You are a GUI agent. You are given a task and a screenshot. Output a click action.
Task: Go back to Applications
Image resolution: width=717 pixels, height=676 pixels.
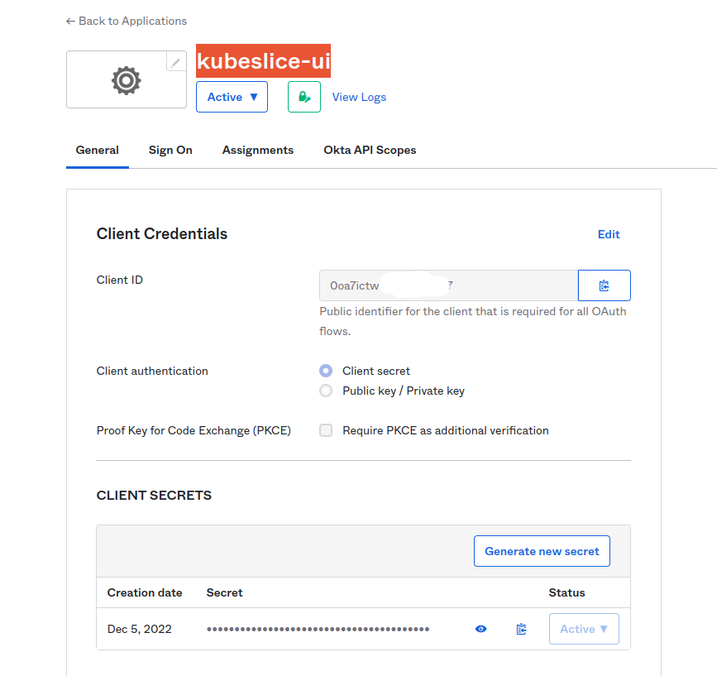tap(127, 21)
